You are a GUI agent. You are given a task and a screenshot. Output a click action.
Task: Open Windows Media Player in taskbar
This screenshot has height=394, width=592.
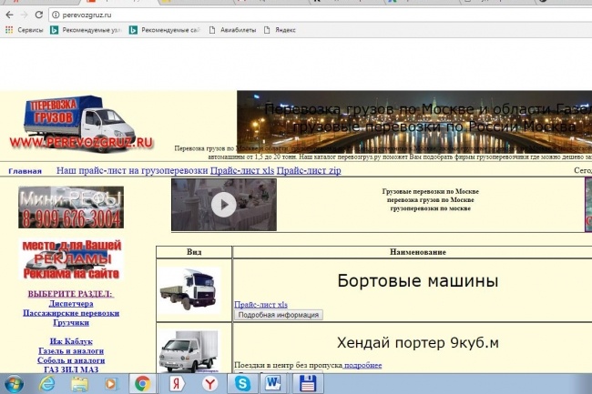pos(110,384)
